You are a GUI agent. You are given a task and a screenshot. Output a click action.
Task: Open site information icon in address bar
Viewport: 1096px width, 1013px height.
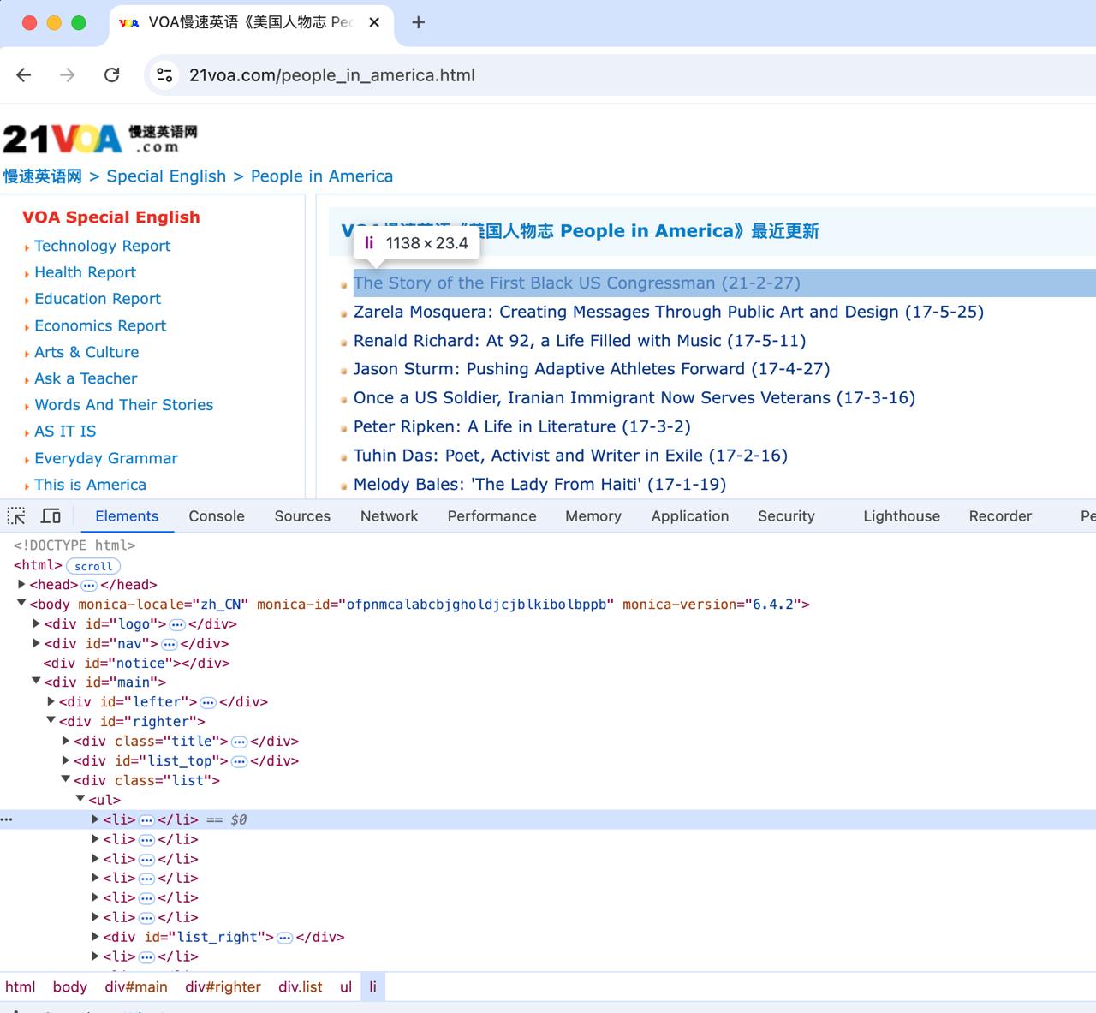click(164, 75)
